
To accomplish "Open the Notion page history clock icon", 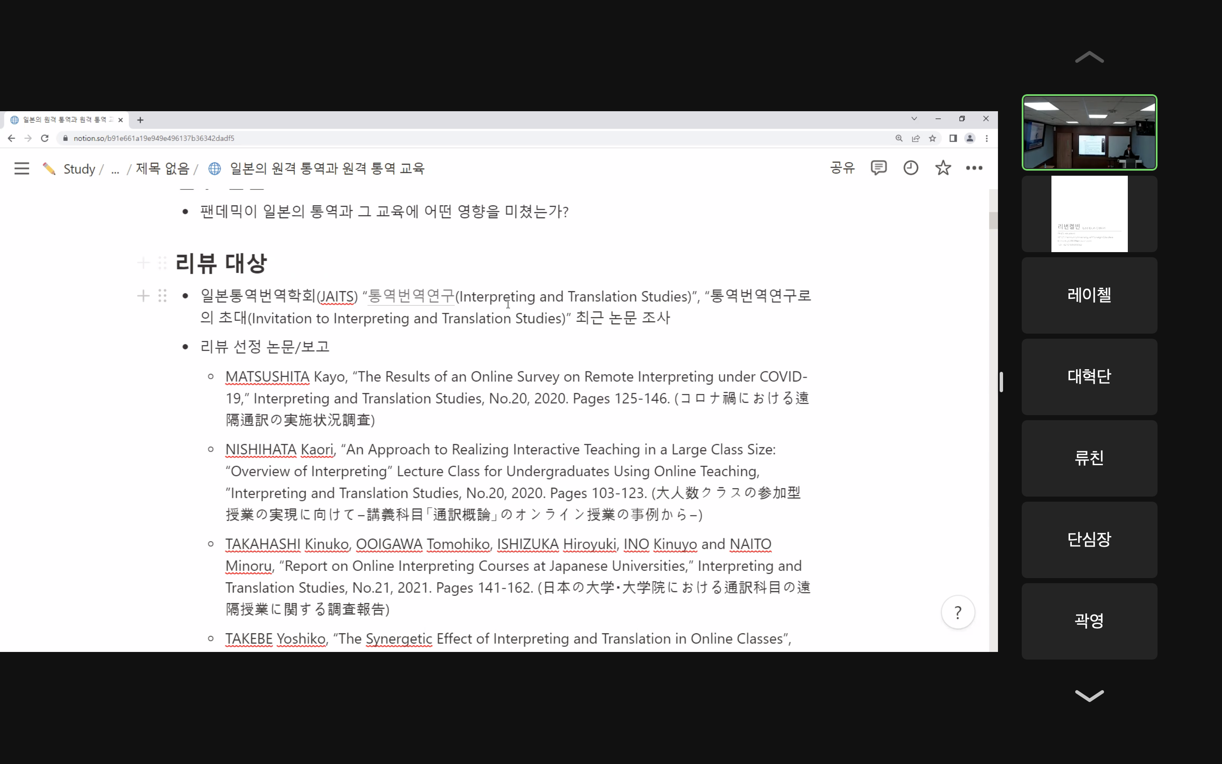I will pyautogui.click(x=911, y=168).
